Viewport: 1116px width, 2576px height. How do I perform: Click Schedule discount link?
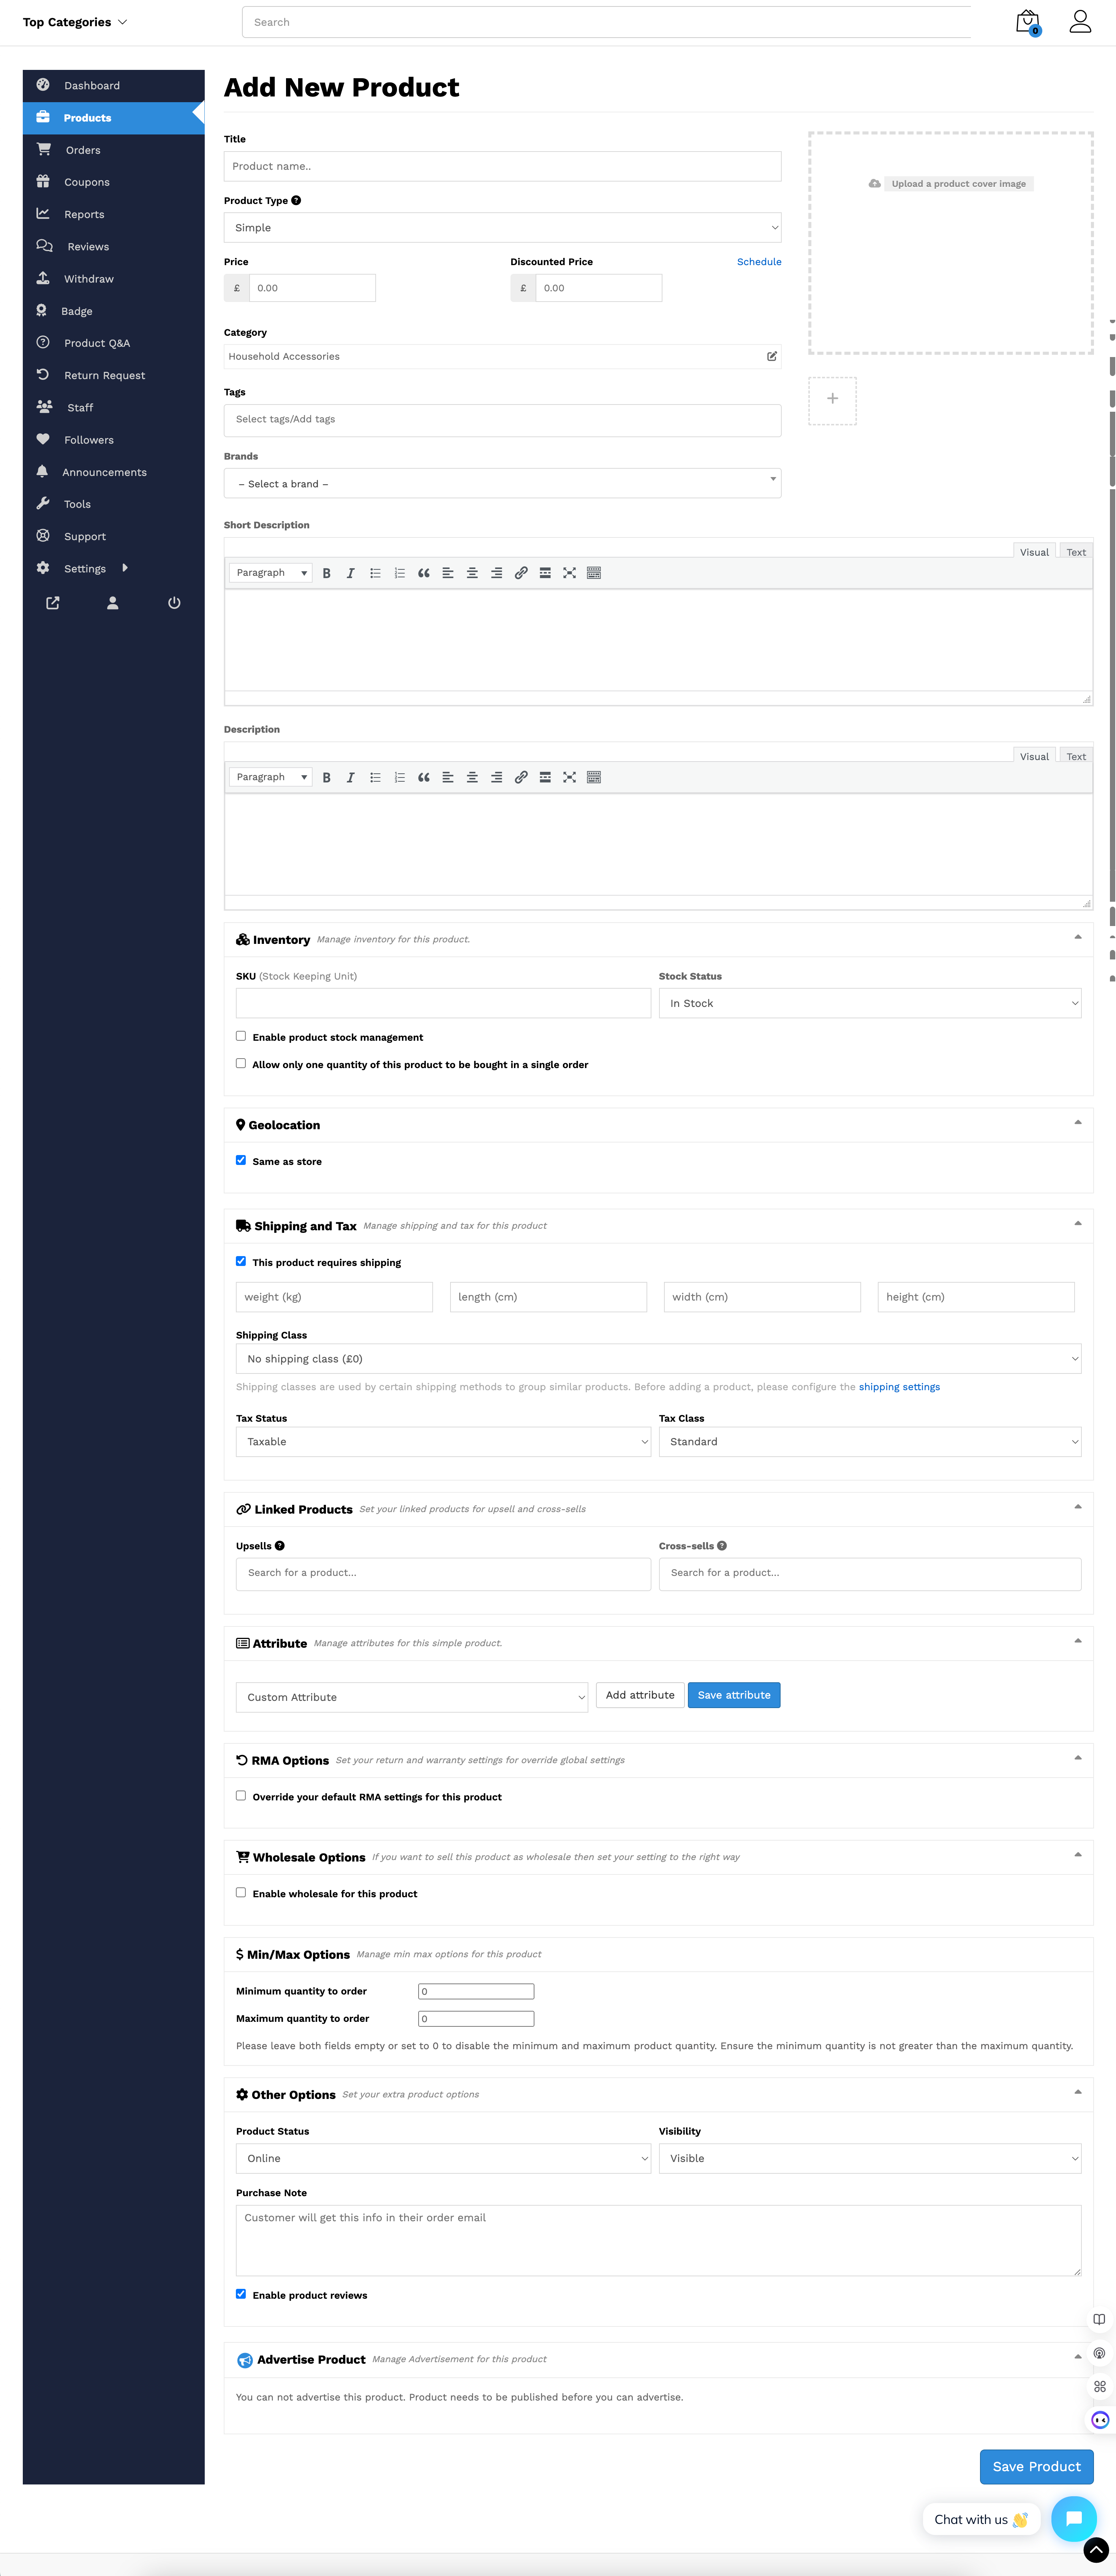tap(759, 262)
